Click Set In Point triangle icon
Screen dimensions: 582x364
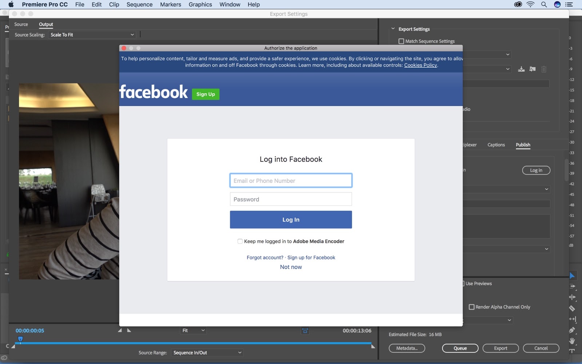pos(120,330)
